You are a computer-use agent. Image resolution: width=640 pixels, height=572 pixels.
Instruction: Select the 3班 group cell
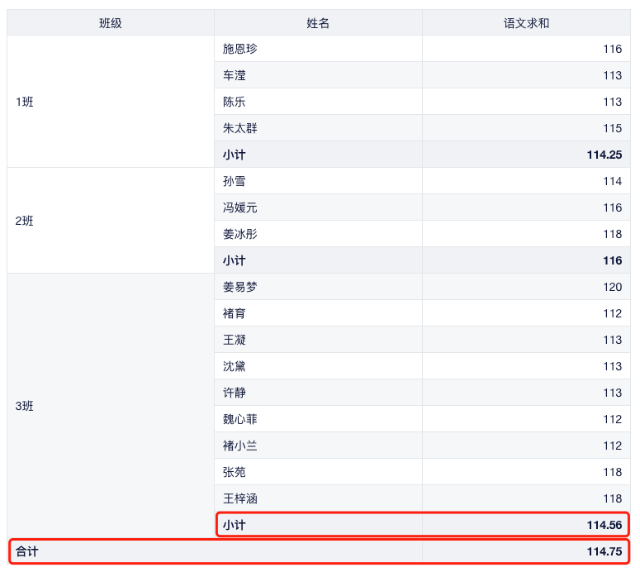[25, 406]
